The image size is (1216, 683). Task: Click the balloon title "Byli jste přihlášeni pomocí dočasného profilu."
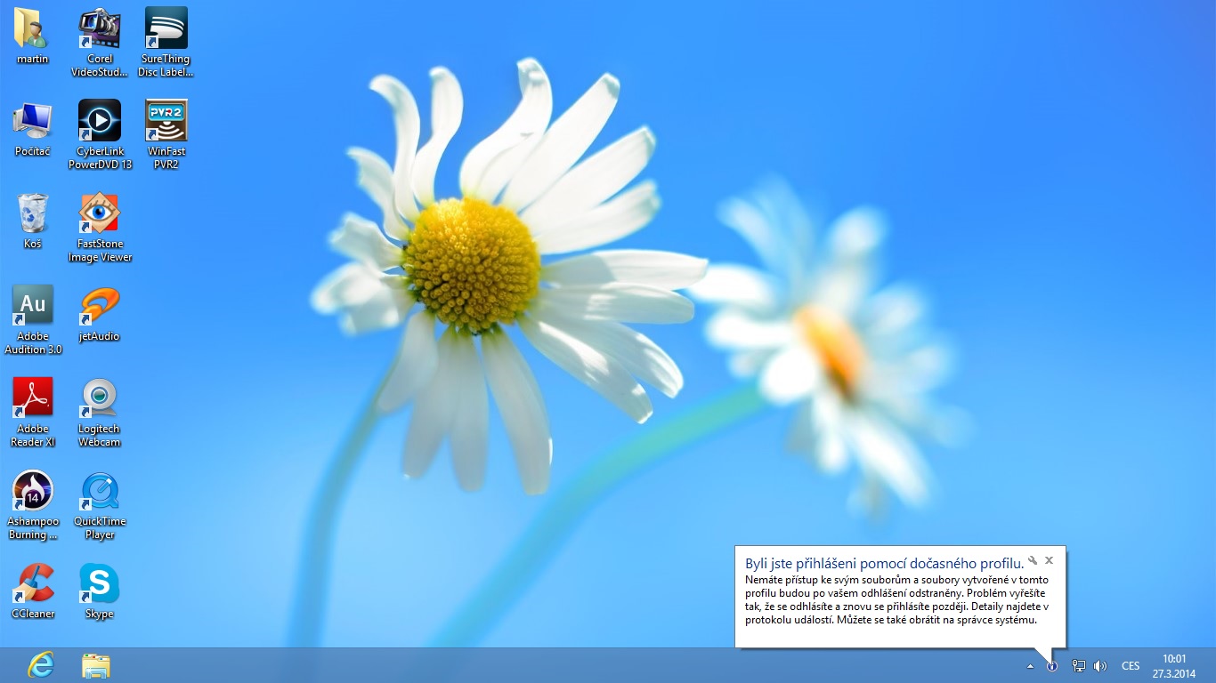pos(884,563)
